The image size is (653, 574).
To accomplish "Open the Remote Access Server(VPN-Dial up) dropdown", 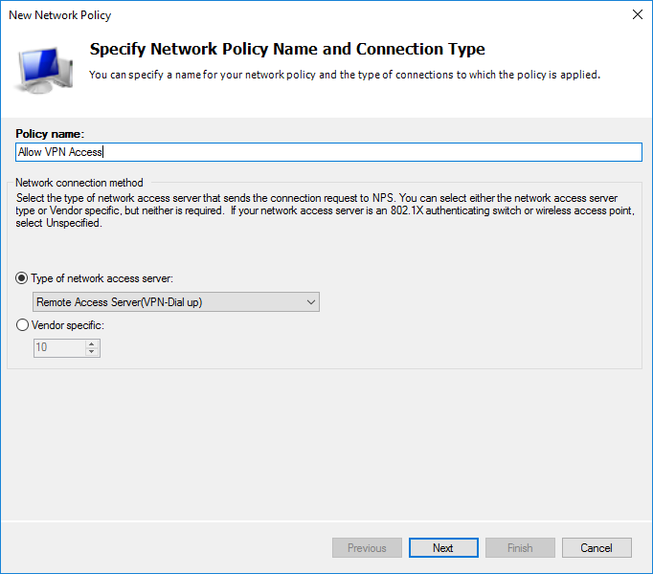I will click(176, 301).
